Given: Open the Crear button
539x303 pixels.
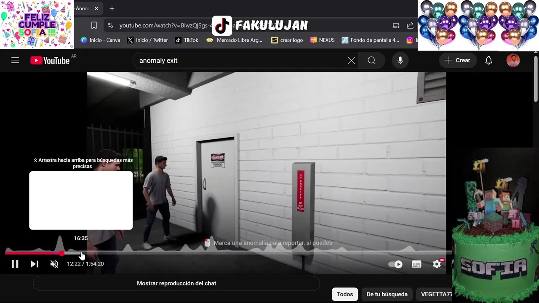Looking at the screenshot, I should [x=457, y=61].
